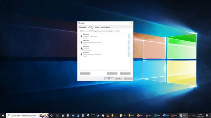211x118 pixels.
Task: Open the OBS folder taskbar window
Action: point(123,115)
